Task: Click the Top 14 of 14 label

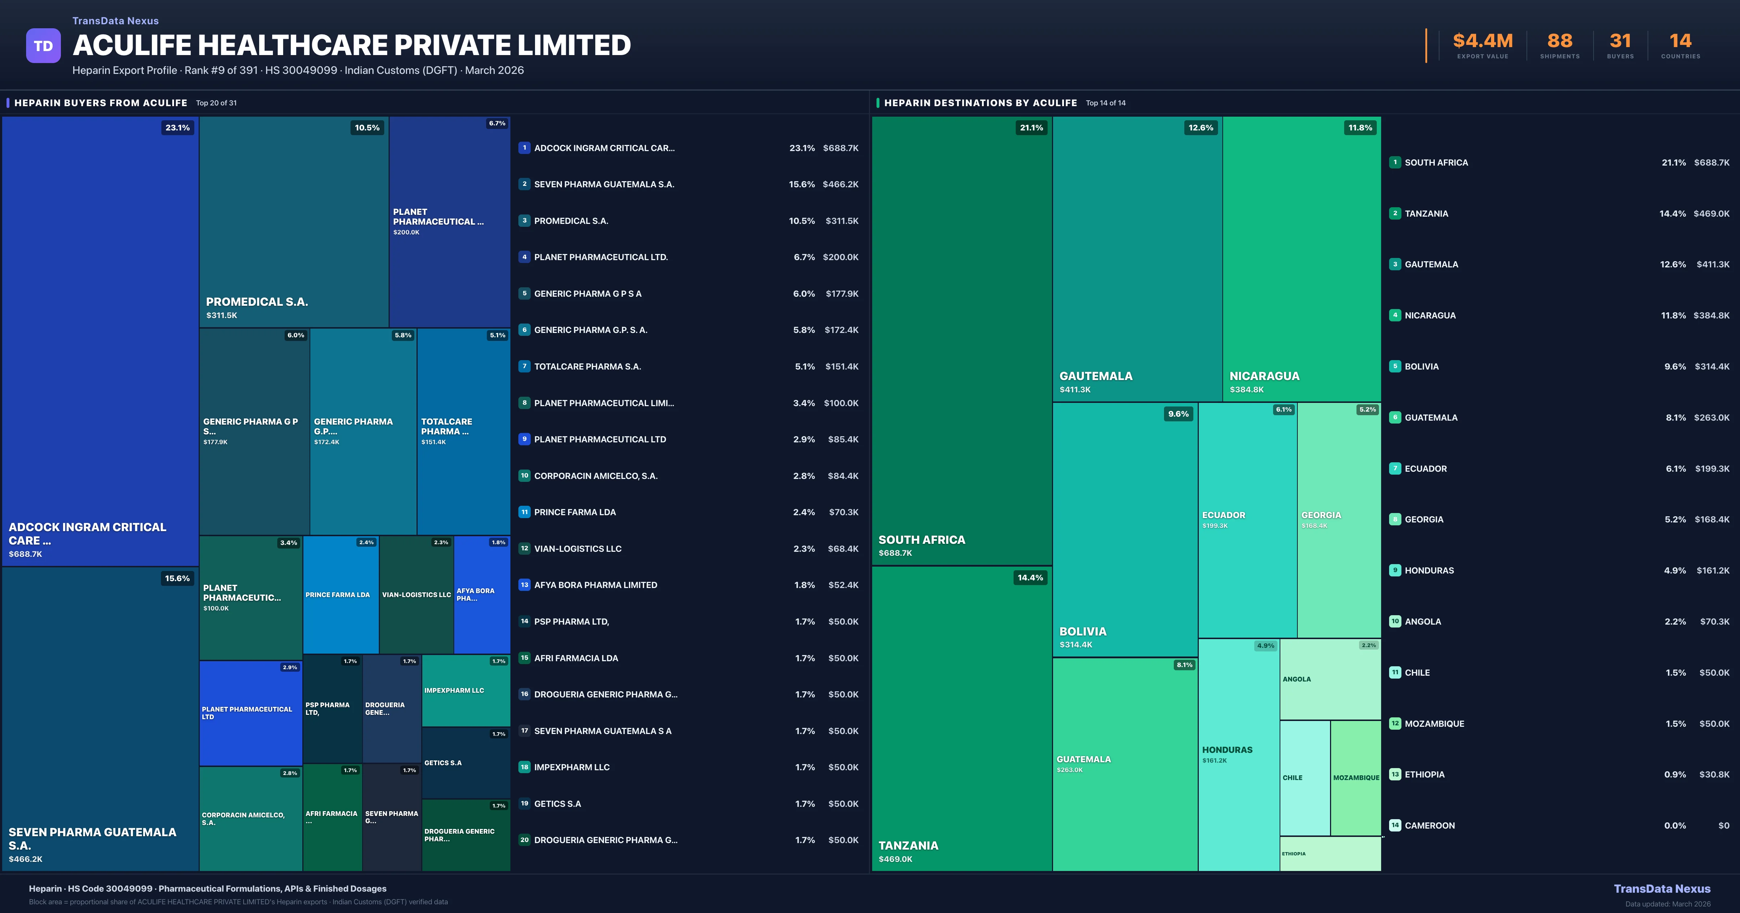Action: [x=1105, y=103]
